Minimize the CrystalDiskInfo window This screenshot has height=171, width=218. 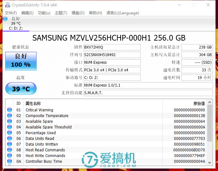coord(179,5)
